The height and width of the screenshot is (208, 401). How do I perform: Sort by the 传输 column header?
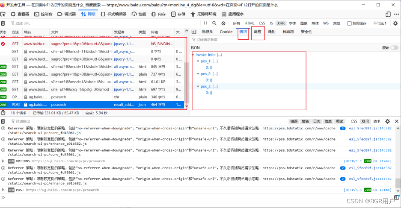161,32
